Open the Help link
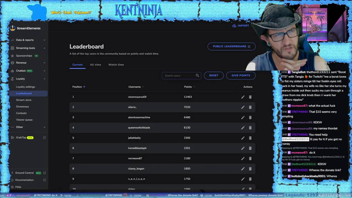 point(18,187)
